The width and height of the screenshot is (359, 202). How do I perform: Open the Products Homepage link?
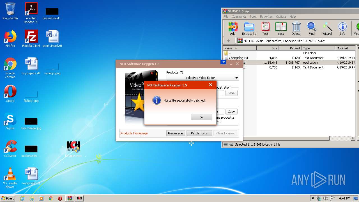point(134,133)
